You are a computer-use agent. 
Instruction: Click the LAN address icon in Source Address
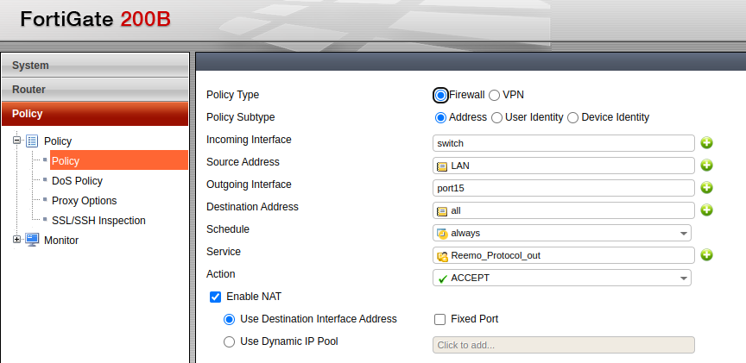442,166
